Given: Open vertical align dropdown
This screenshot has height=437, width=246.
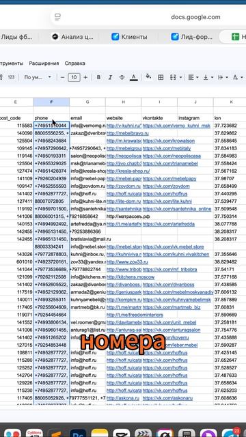Looking at the screenshot, I should (208, 77).
